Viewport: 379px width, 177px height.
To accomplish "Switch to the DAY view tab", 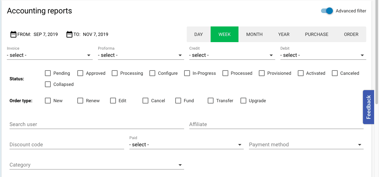I will [199, 34].
